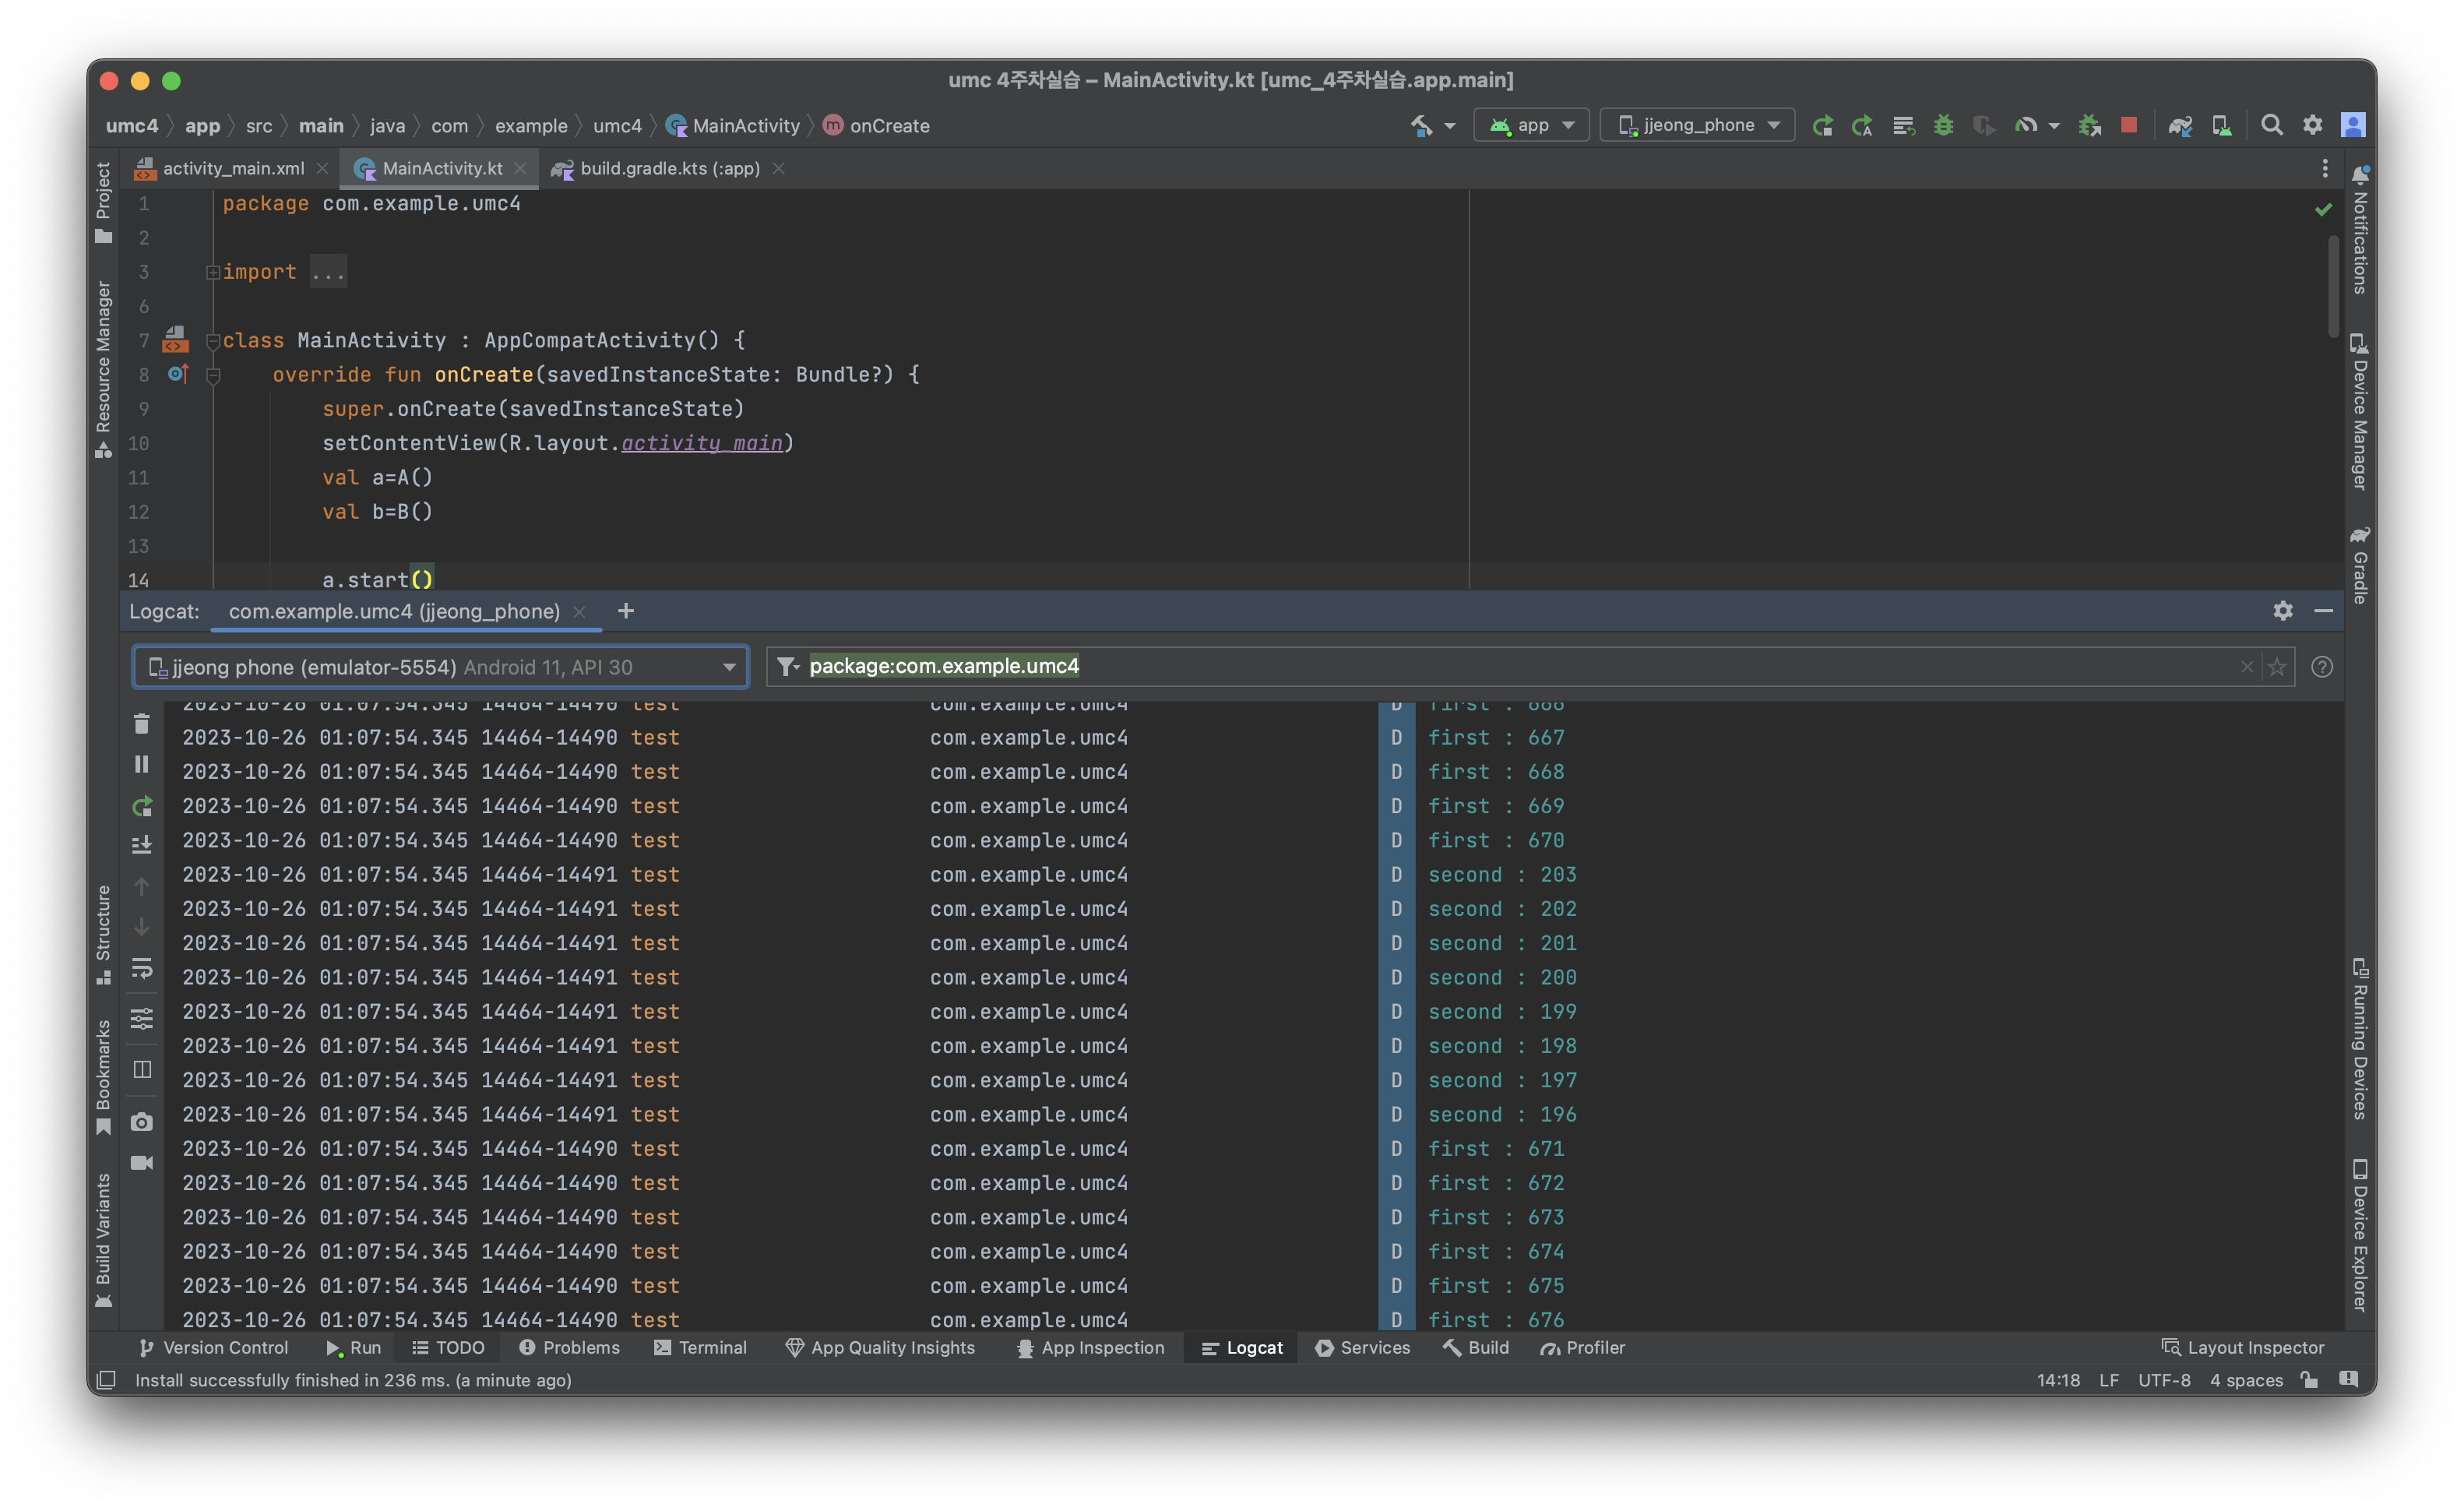2464x1511 pixels.
Task: Close the build.gradle.kts tab
Action: point(778,168)
